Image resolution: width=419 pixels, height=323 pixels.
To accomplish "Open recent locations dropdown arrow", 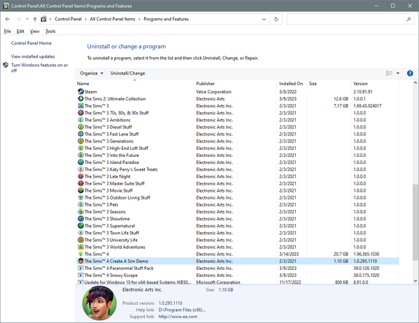I will 27,20.
